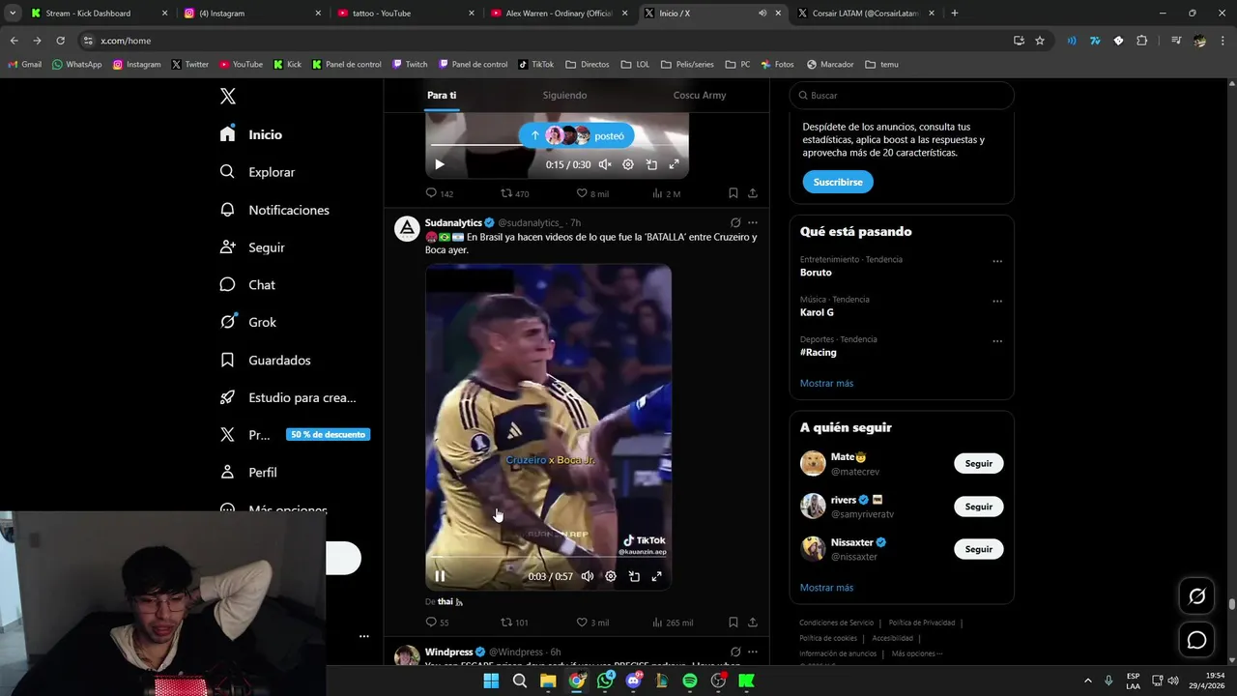Image resolution: width=1237 pixels, height=696 pixels.
Task: Click Mostrar más under A quién seguir
Action: (x=826, y=588)
